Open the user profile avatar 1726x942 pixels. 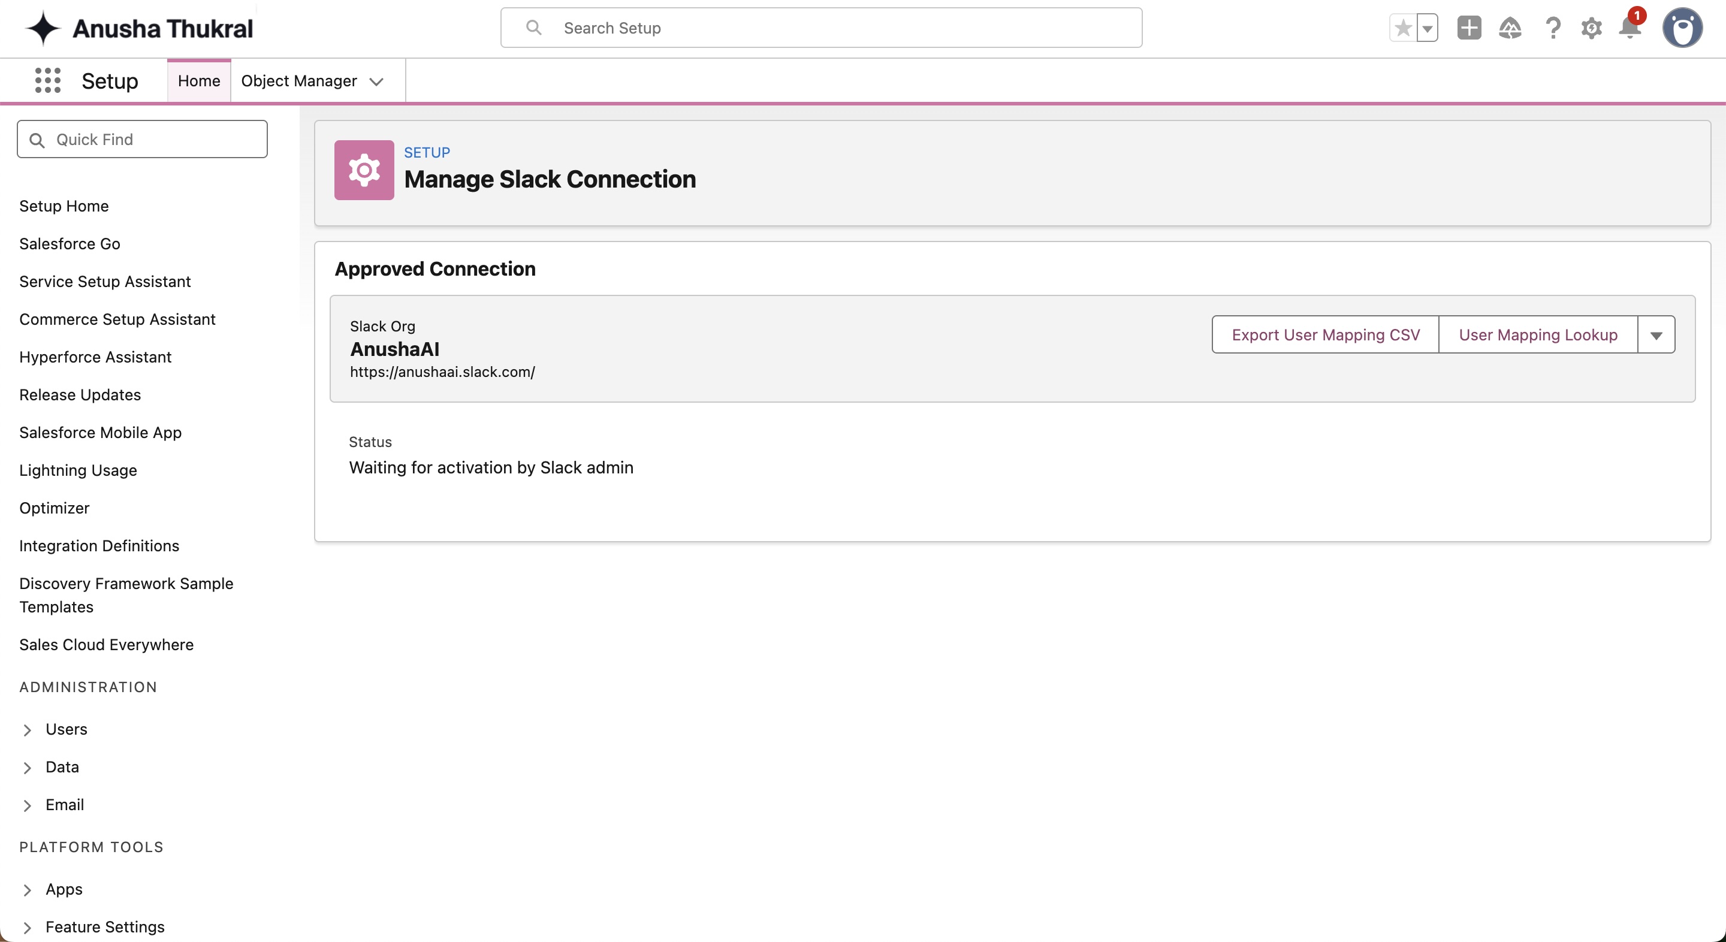[x=1682, y=28]
